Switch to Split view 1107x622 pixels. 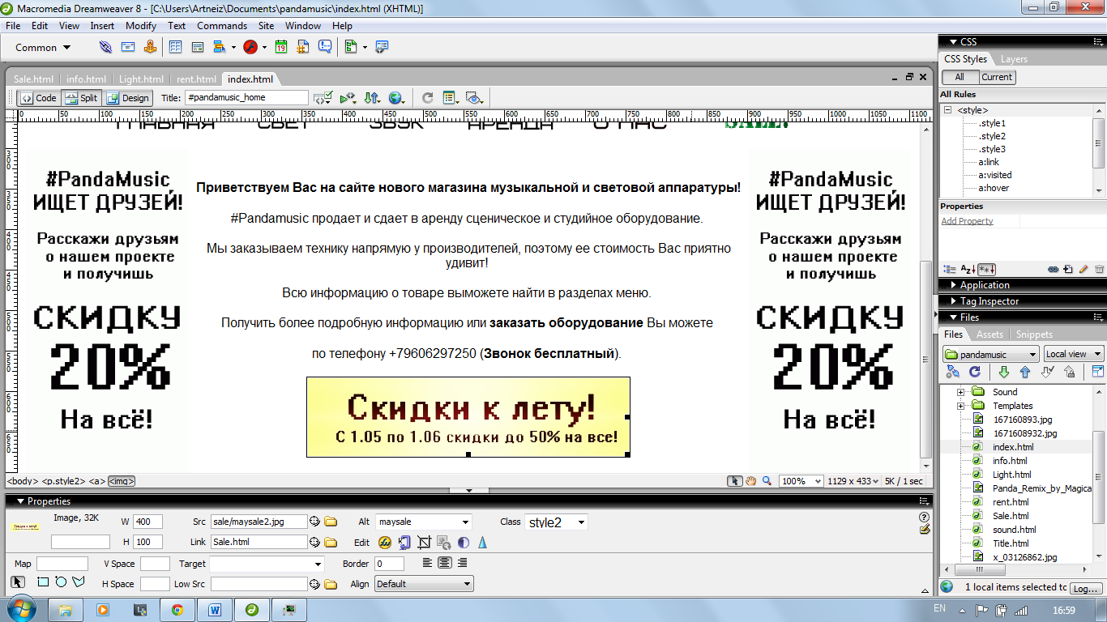point(81,98)
